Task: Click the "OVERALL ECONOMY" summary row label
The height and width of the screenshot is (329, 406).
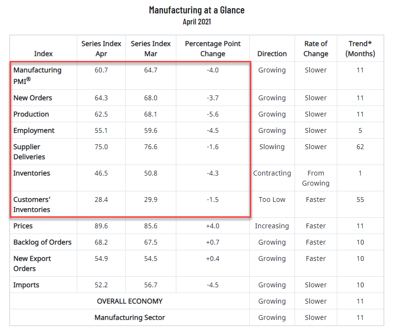Action: coord(130,301)
